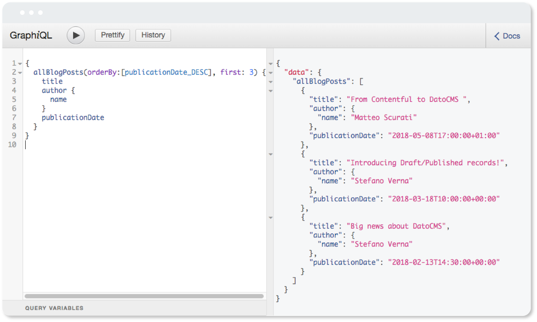Viewport: 537px width, 322px height.
Task: Click the query editor horizontal scrollbar
Action: pos(144,296)
